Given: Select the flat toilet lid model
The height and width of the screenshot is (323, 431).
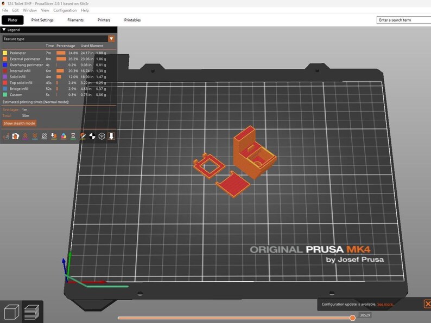Looking at the screenshot, I should point(233,185).
